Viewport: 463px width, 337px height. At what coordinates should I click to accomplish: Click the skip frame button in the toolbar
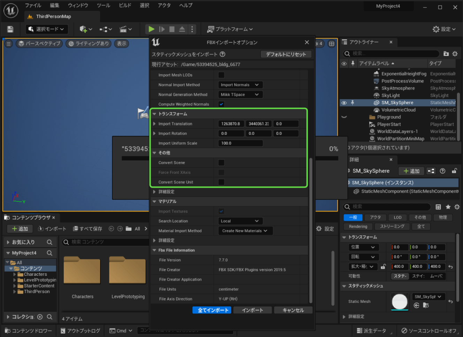162,29
